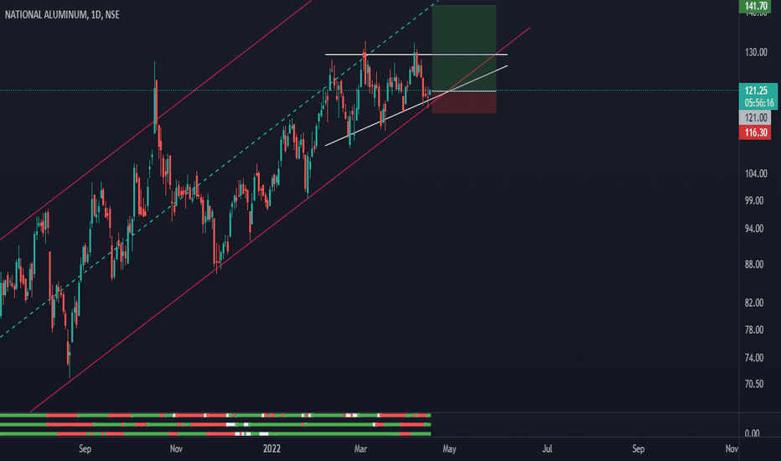Click the 99.00 price axis label

754,200
